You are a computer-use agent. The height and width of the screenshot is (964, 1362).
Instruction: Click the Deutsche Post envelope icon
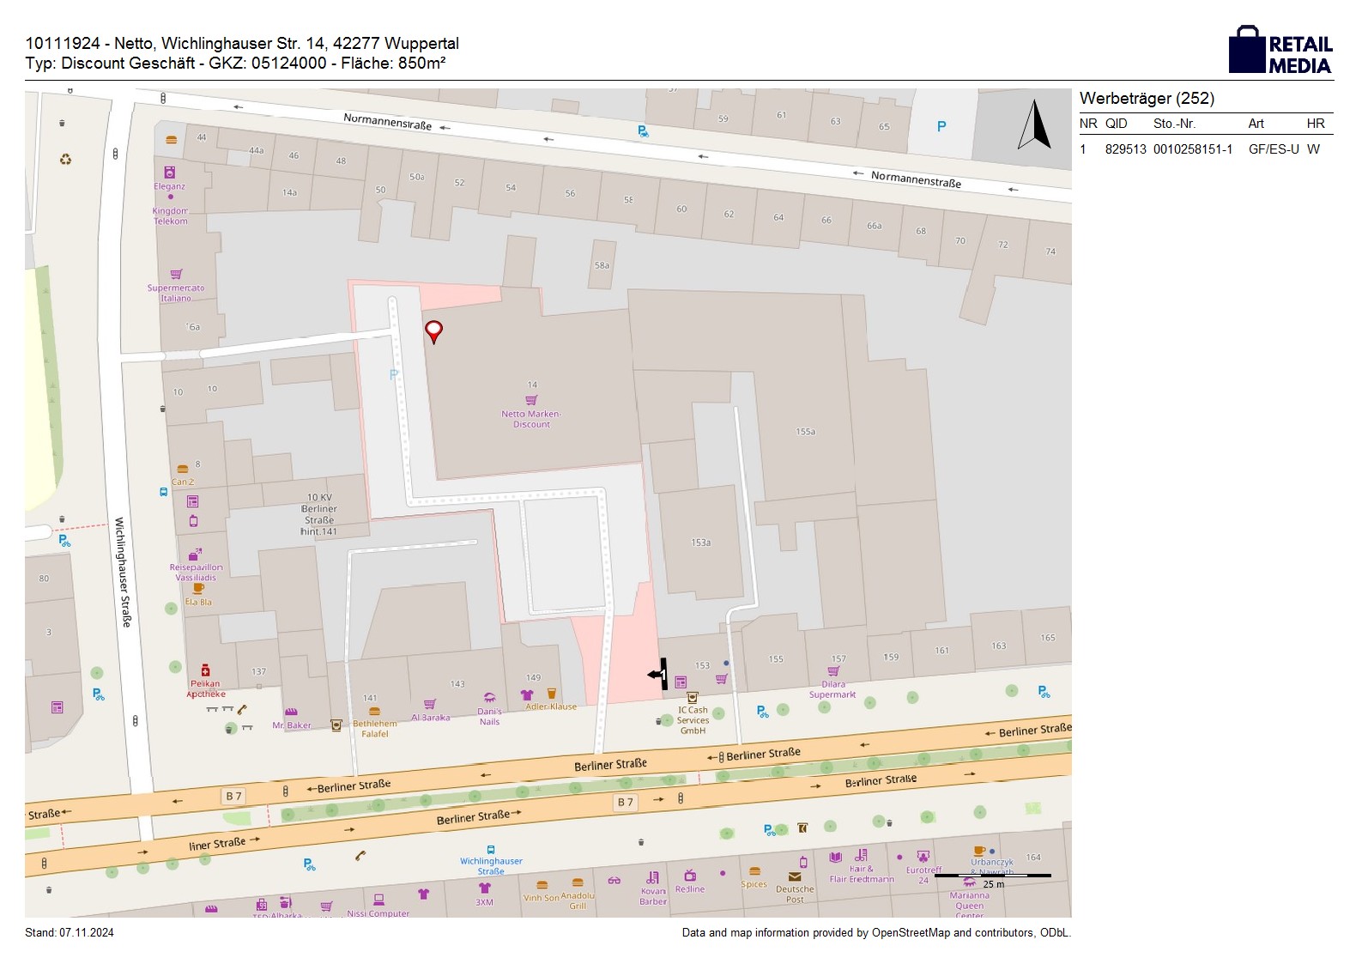coord(795,876)
